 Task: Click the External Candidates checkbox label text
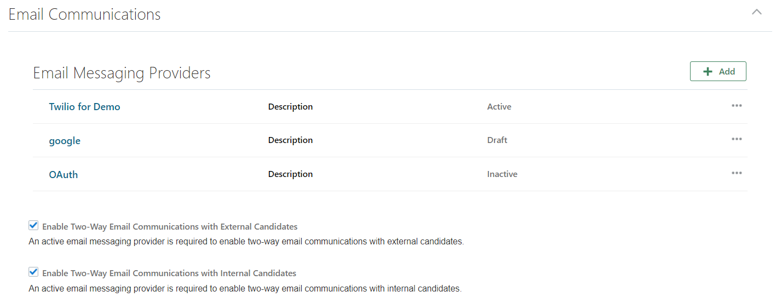pos(170,226)
